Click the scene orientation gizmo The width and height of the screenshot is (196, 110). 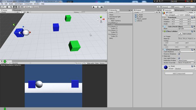click(x=101, y=19)
